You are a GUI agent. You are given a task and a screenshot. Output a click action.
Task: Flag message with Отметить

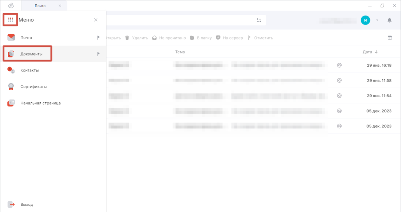260,38
